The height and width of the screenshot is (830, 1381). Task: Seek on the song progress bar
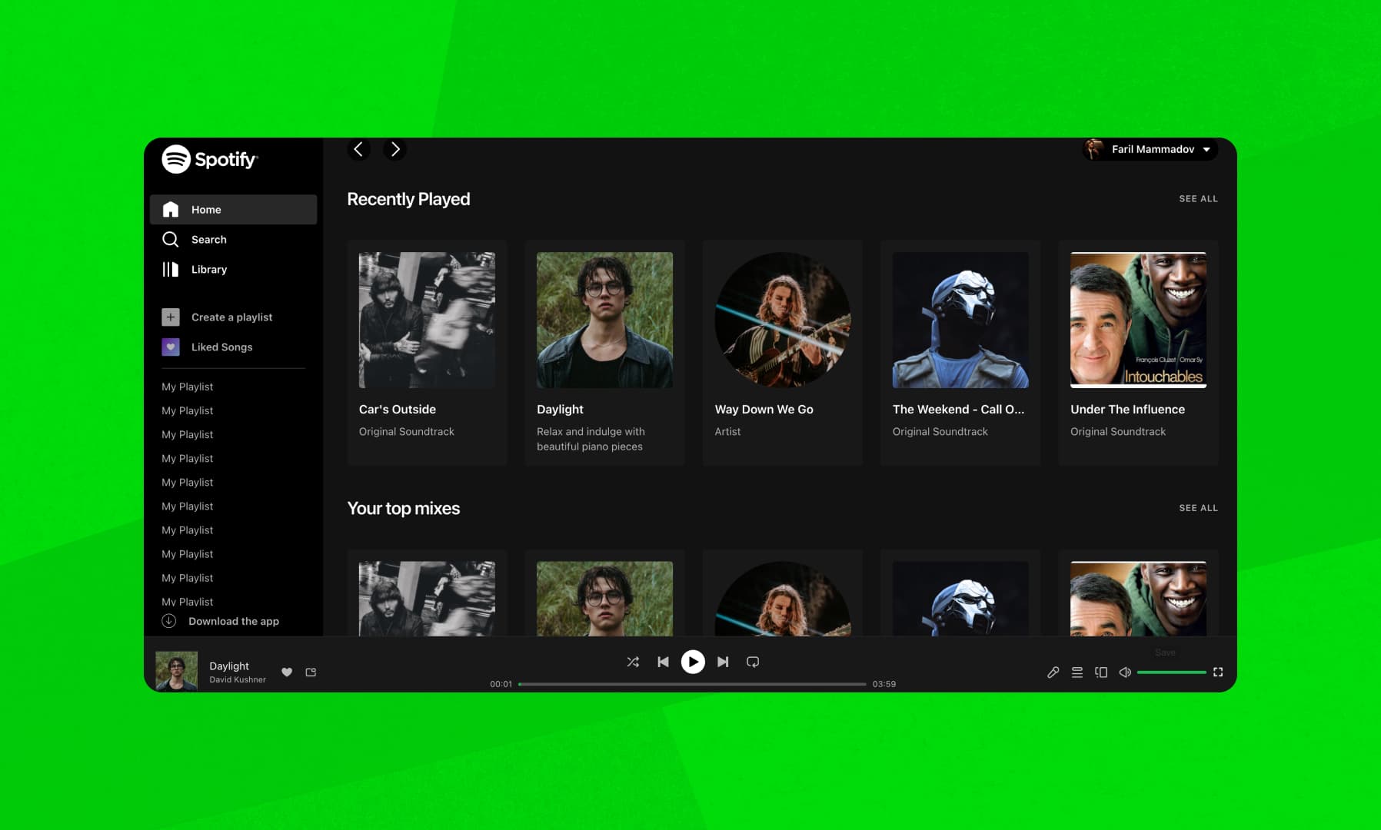[692, 684]
